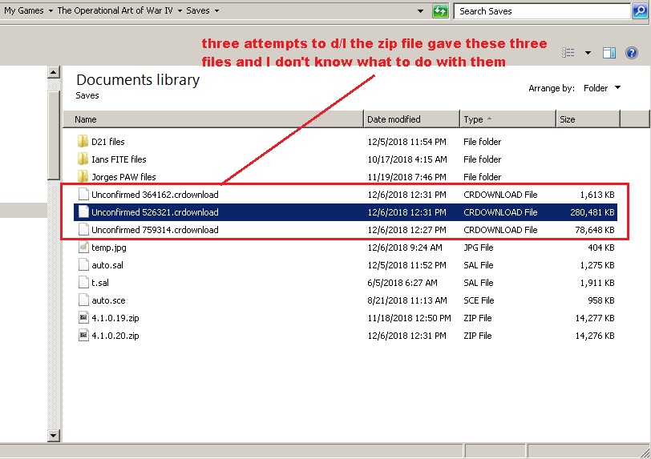Click the Jorges PAW files folder icon
Image resolution: width=651 pixels, height=459 pixels.
(x=83, y=177)
